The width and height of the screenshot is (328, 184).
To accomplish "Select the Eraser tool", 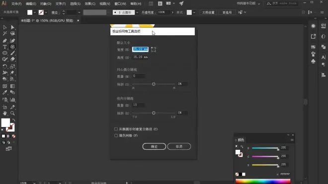I will click(x=12, y=60).
